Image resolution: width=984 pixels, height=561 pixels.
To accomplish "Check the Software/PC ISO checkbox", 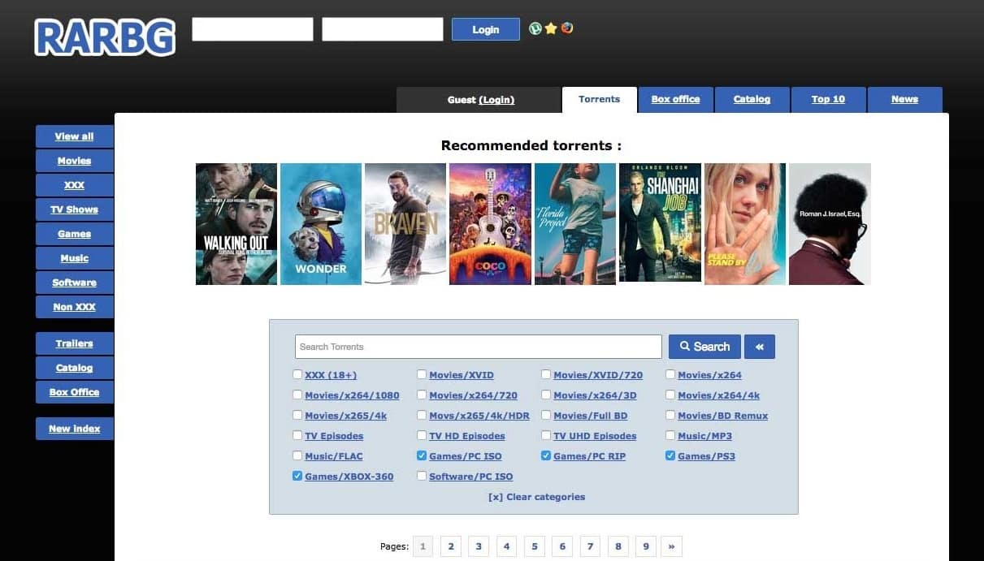I will 422,477.
